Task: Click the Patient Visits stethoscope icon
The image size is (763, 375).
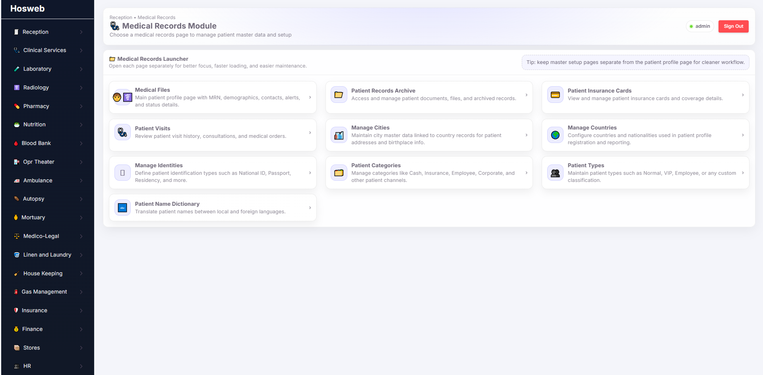Action: pyautogui.click(x=122, y=132)
